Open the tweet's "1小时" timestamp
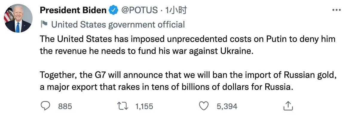Screen dimensions: 349x115 (x=176, y=10)
